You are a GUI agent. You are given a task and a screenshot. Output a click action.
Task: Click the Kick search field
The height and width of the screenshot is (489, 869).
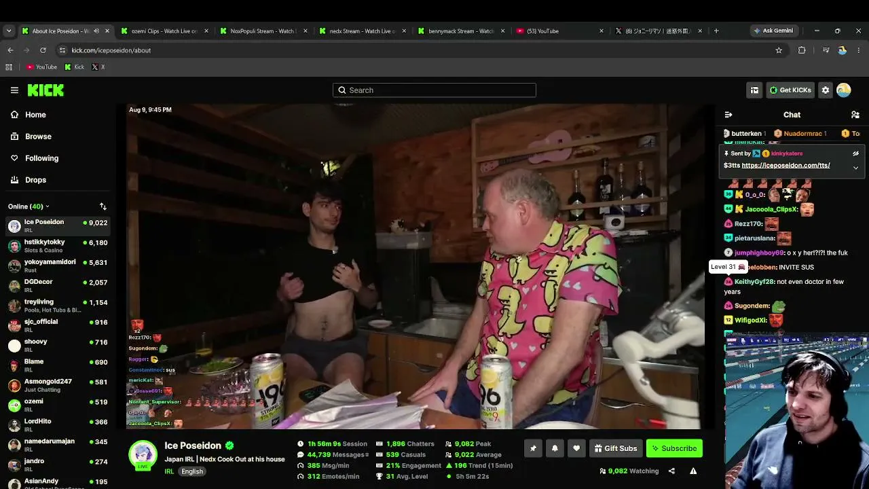click(x=434, y=90)
